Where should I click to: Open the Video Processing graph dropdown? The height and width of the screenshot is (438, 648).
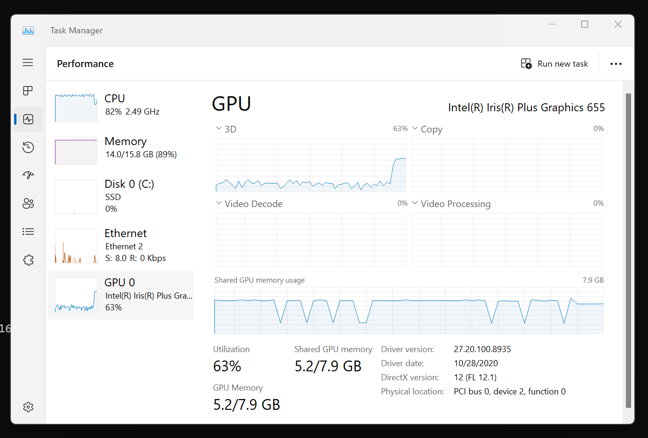(x=415, y=203)
